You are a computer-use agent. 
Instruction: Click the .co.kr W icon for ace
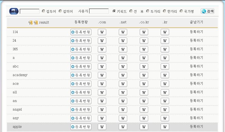[x=144, y=84]
